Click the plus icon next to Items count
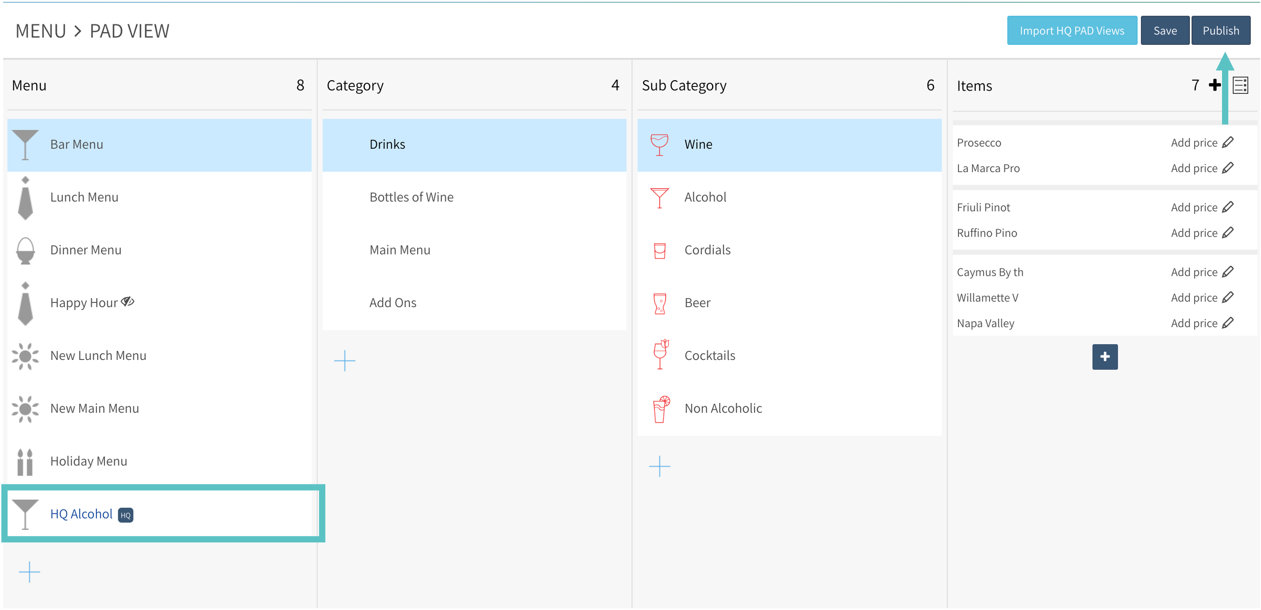The image size is (1261, 610). click(x=1214, y=85)
